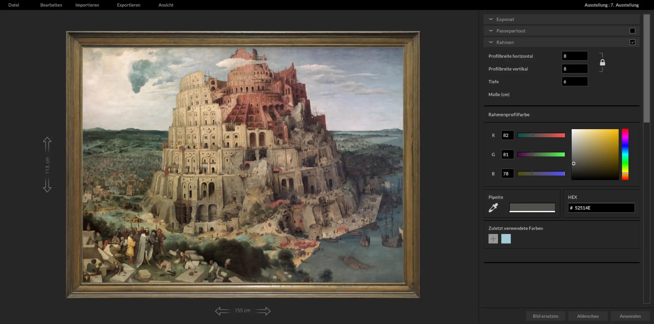Click the framed Tower of Babel painting
The height and width of the screenshot is (324, 654).
(x=243, y=165)
